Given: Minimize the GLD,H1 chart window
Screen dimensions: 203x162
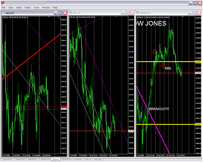Looking at the screenshot, I should coord(56,13).
